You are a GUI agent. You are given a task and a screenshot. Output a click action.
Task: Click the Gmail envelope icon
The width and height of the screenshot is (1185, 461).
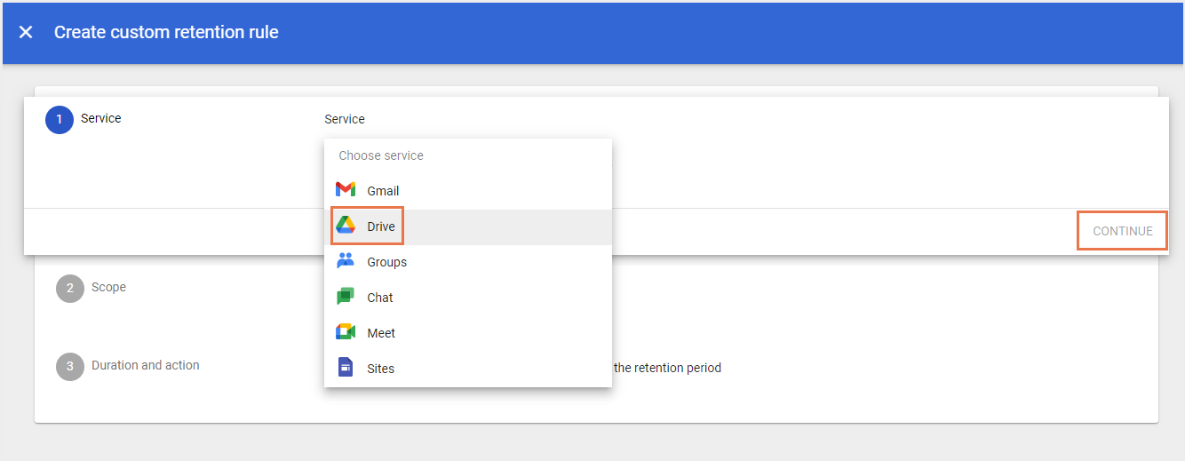[x=346, y=190]
